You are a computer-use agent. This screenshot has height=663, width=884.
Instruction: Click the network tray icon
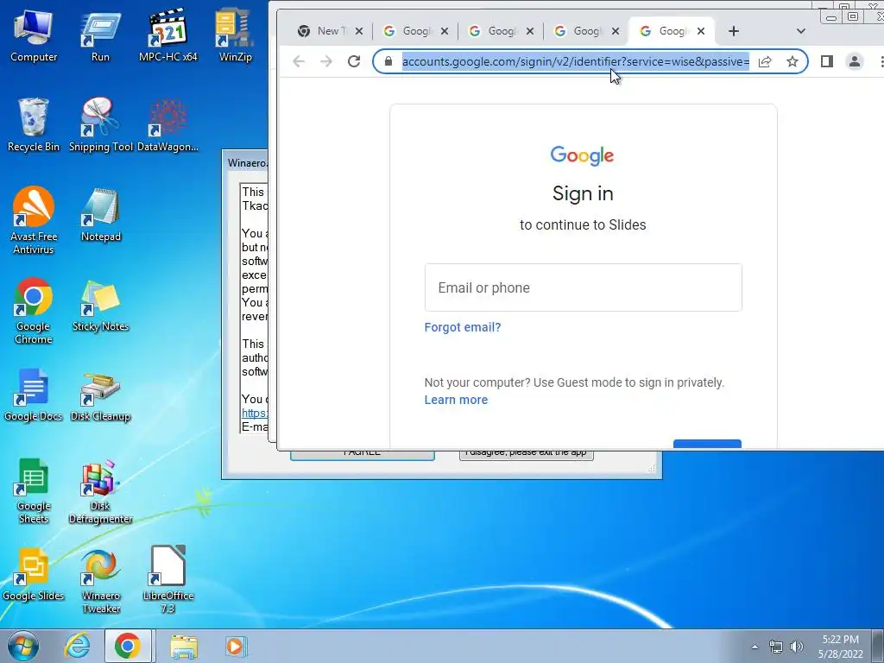[776, 647]
